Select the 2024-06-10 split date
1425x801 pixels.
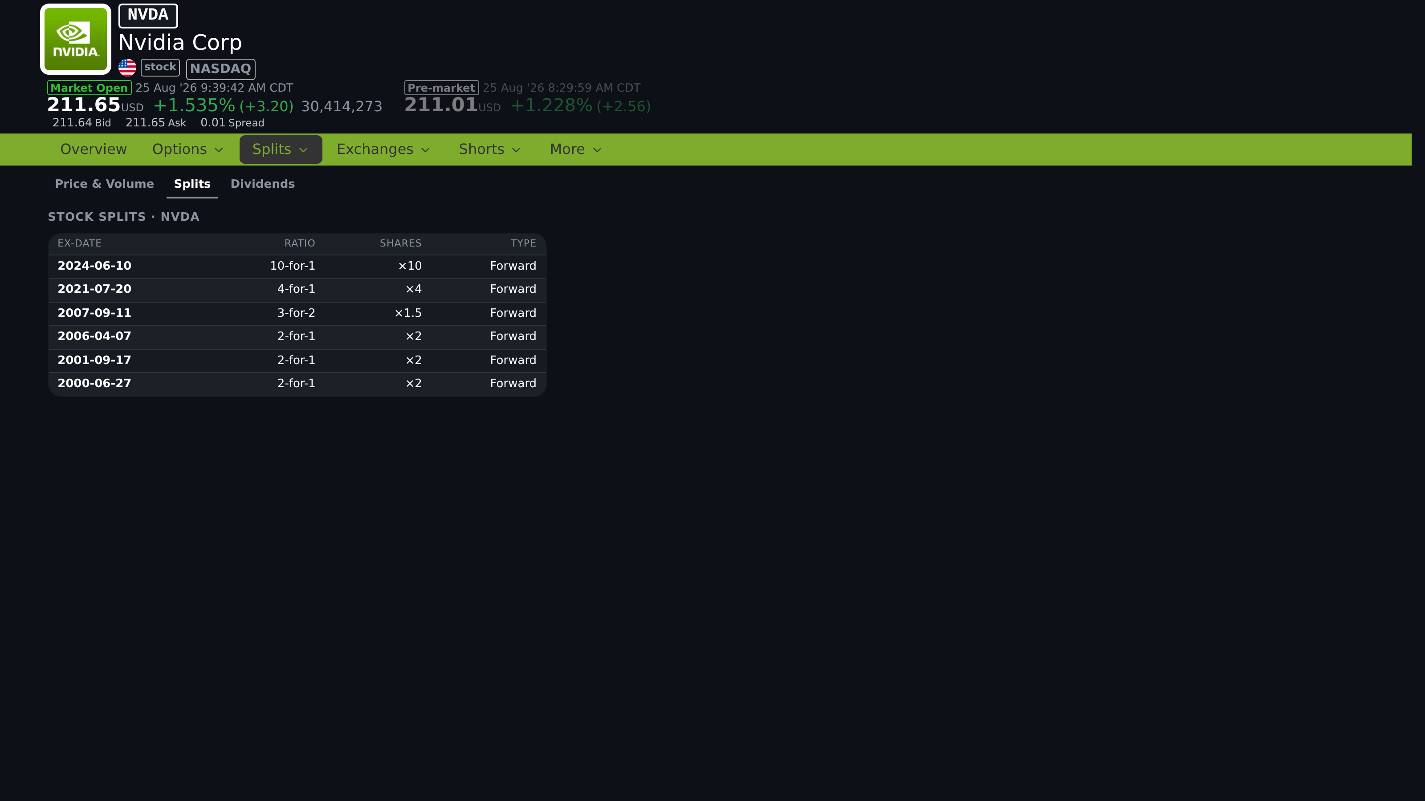tap(94, 266)
